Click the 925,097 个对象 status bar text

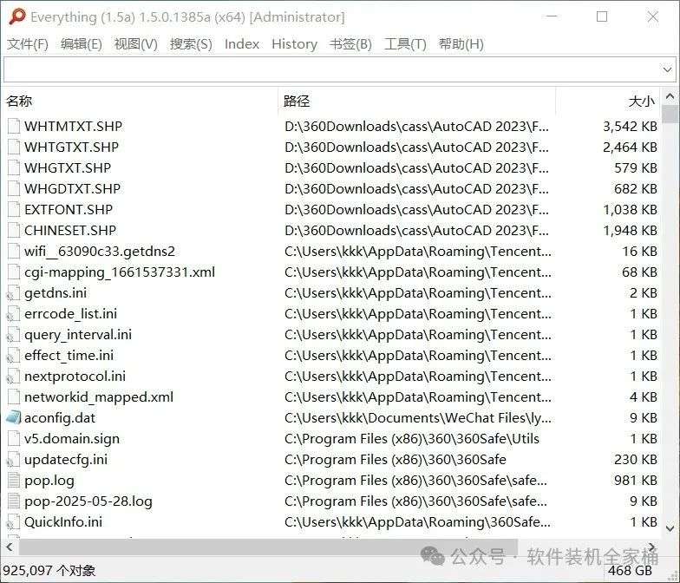point(49,571)
